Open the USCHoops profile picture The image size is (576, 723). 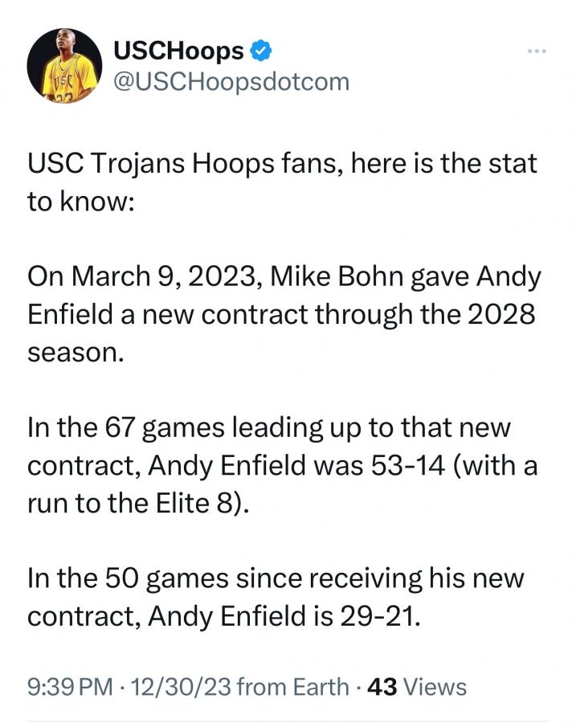point(63,66)
